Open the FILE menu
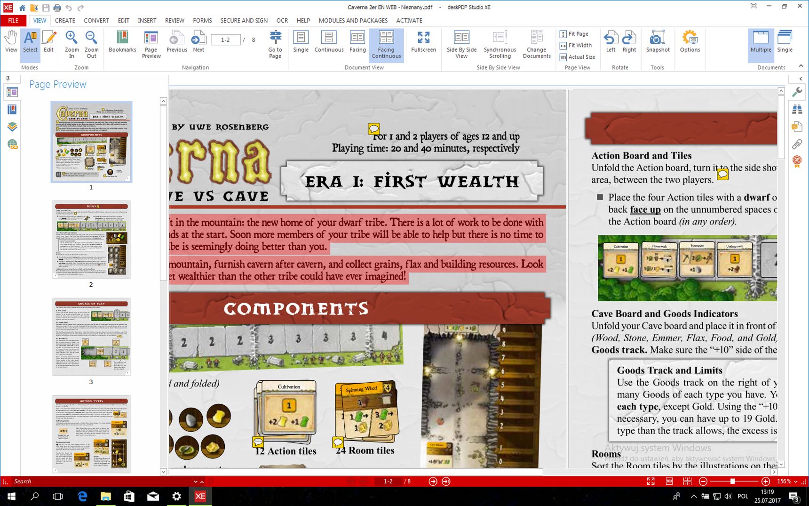809x506 pixels. point(13,20)
